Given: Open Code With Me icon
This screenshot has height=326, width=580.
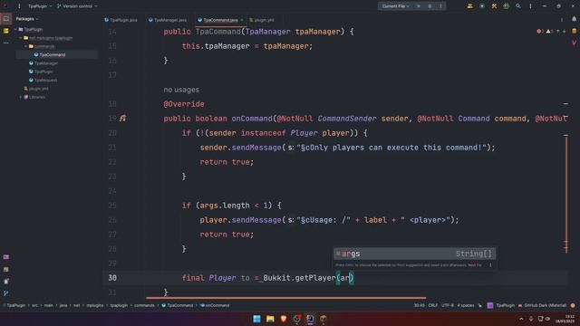Looking at the screenshot, I should [469, 6].
